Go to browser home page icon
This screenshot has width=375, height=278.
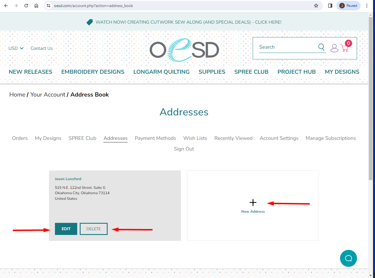(36, 6)
